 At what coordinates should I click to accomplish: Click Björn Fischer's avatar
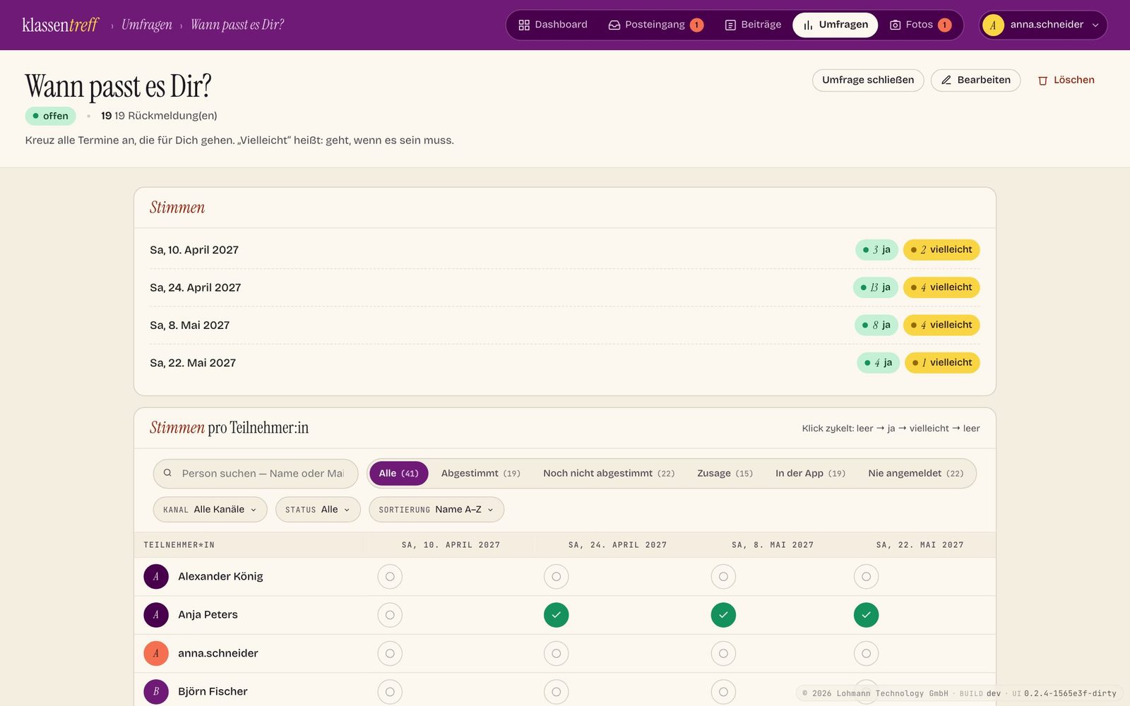coord(156,691)
